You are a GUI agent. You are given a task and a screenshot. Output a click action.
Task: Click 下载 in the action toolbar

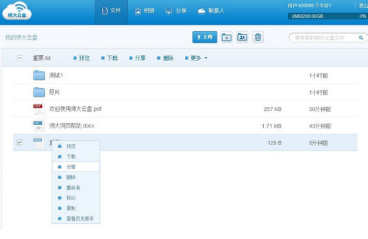(x=110, y=58)
